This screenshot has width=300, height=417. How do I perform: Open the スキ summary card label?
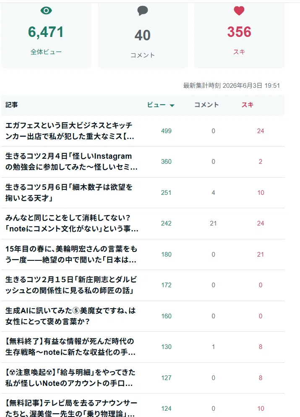(239, 52)
